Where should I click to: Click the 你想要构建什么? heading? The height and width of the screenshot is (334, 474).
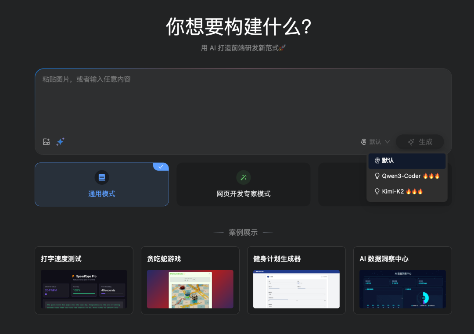point(238,27)
